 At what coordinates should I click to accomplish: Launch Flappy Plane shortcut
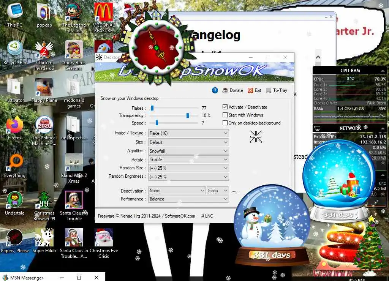44,90
